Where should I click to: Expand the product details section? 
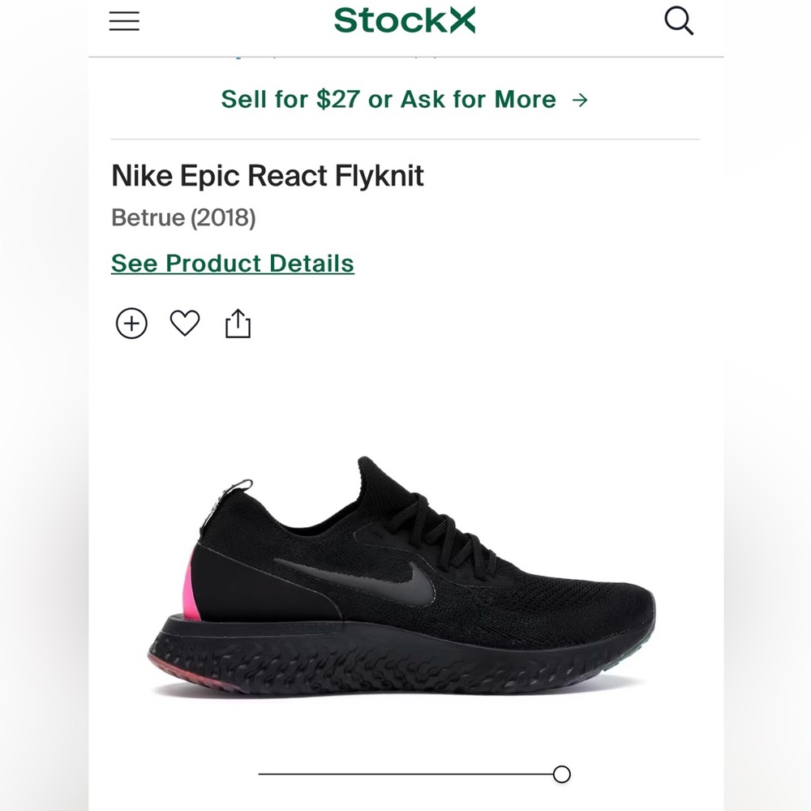[x=232, y=264]
